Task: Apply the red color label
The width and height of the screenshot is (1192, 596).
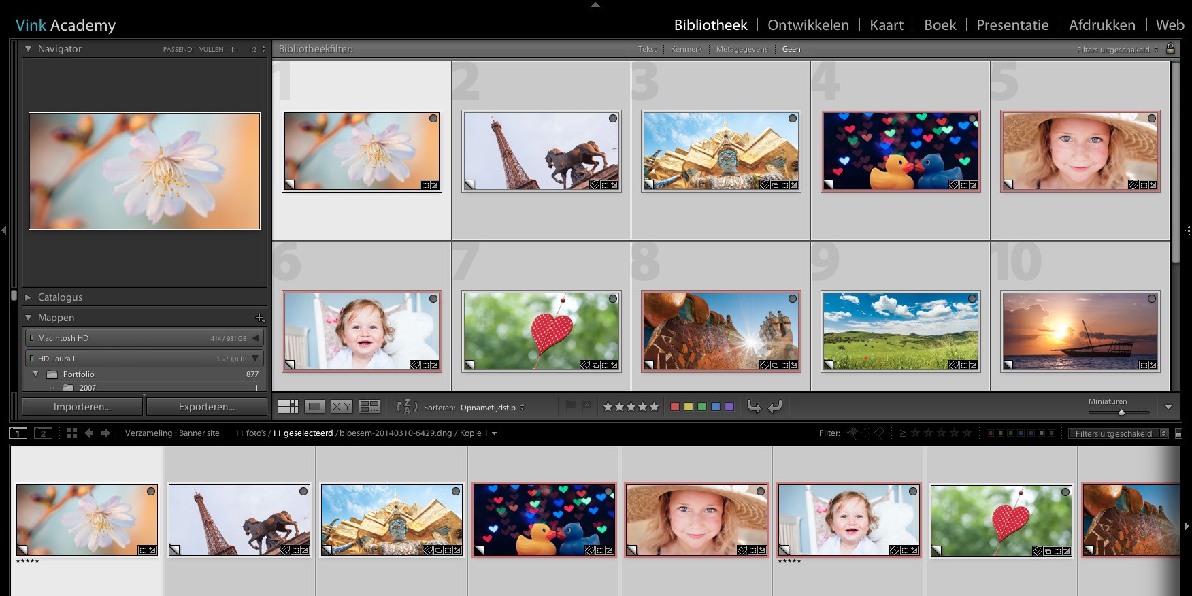Action: tap(674, 407)
